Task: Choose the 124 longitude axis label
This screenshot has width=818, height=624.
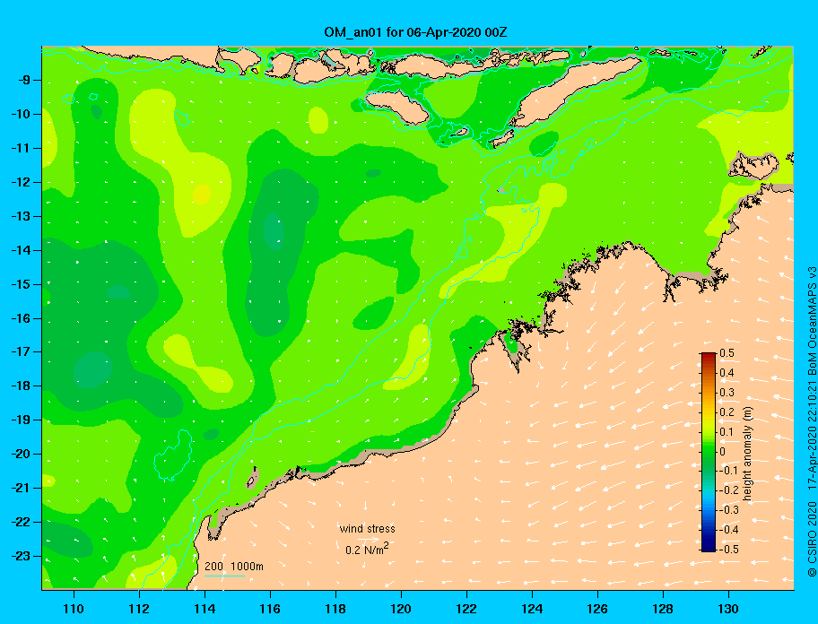Action: (x=532, y=609)
